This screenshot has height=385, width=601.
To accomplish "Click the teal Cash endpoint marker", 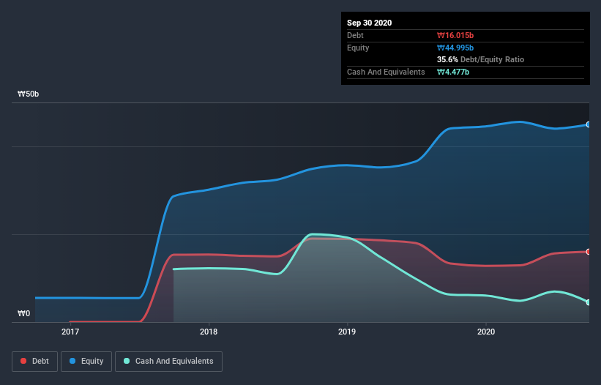I will tap(589, 302).
